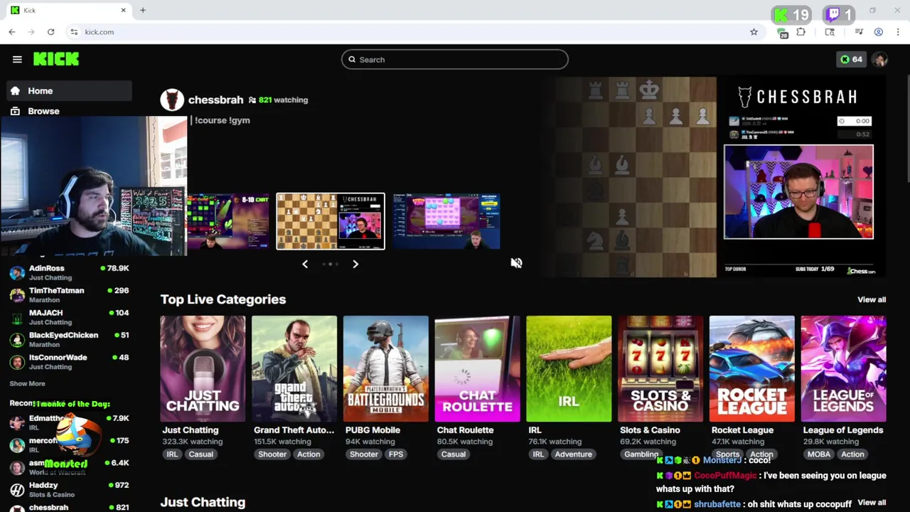Click the Just Chatting section heading
The image size is (910, 512).
[203, 503]
